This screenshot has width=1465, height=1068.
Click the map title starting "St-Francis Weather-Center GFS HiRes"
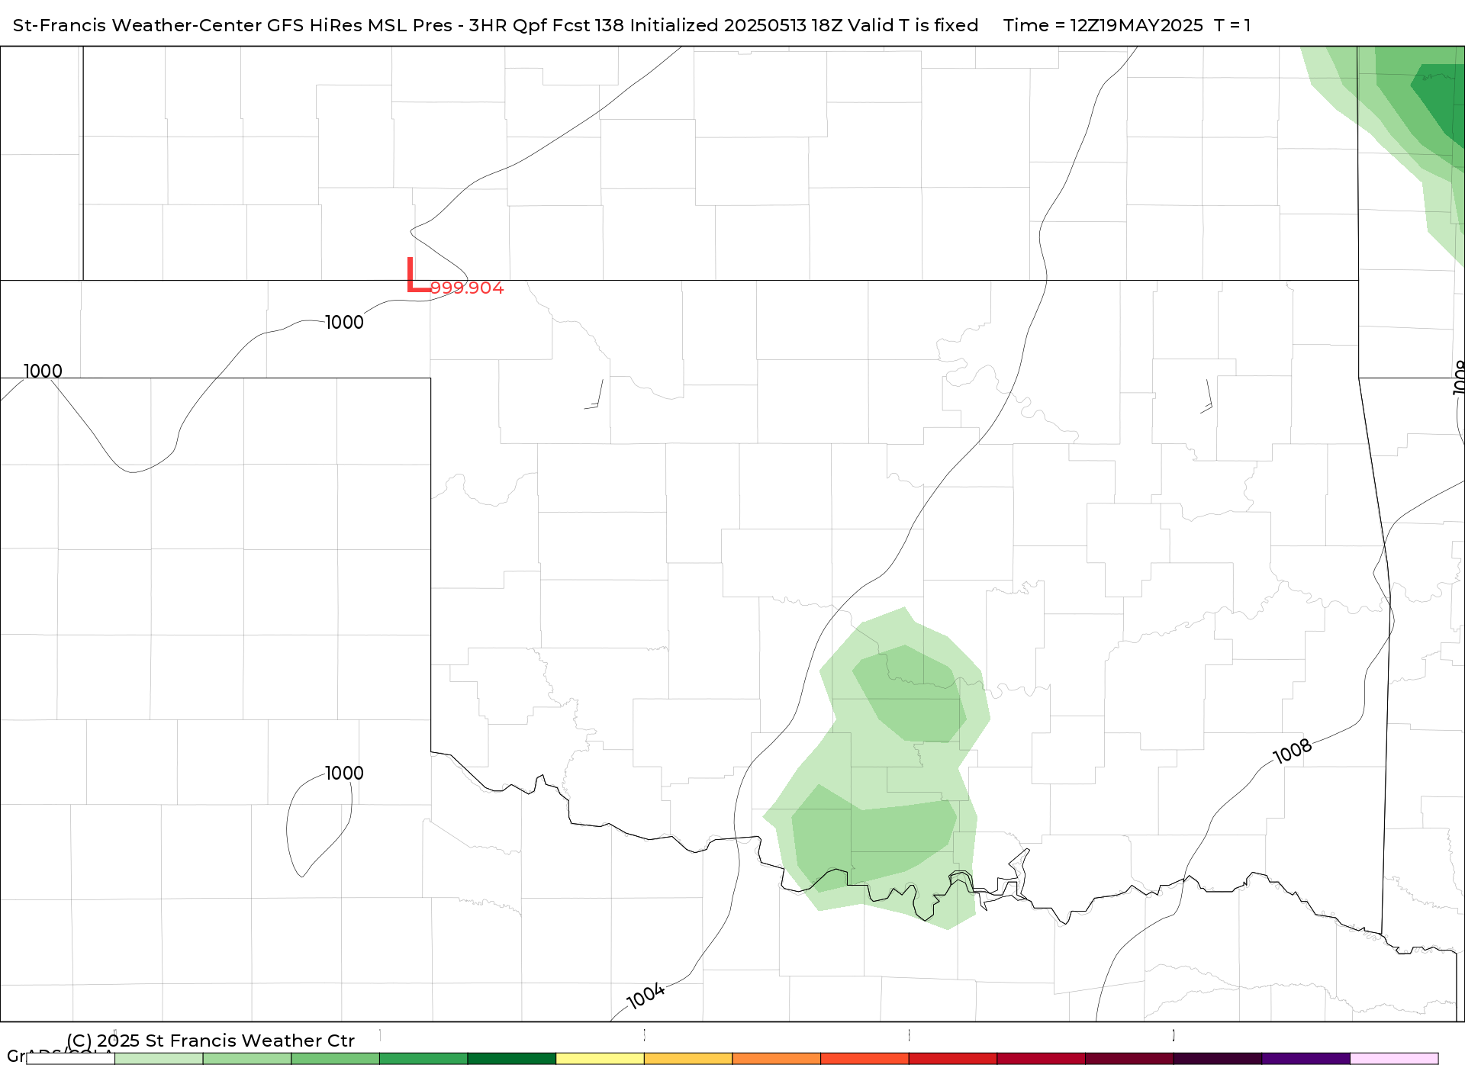click(496, 25)
